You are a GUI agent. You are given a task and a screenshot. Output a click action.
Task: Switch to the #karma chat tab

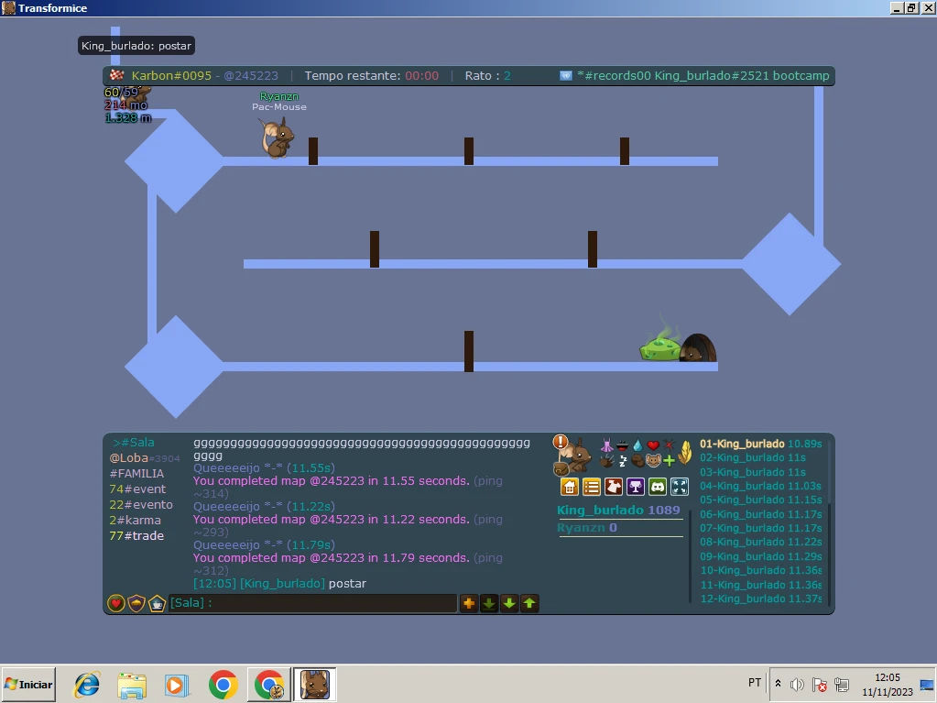(x=135, y=520)
